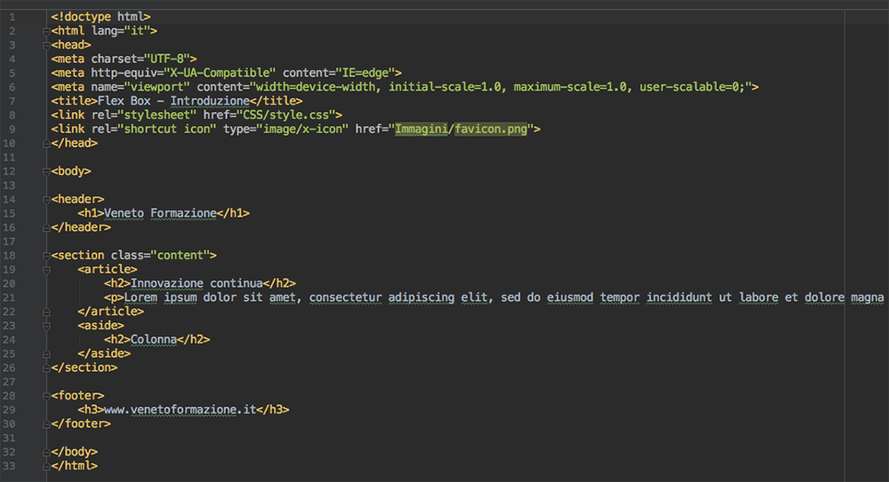Collapse the opening footer tag fold marker
889x482 pixels.
pos(46,397)
